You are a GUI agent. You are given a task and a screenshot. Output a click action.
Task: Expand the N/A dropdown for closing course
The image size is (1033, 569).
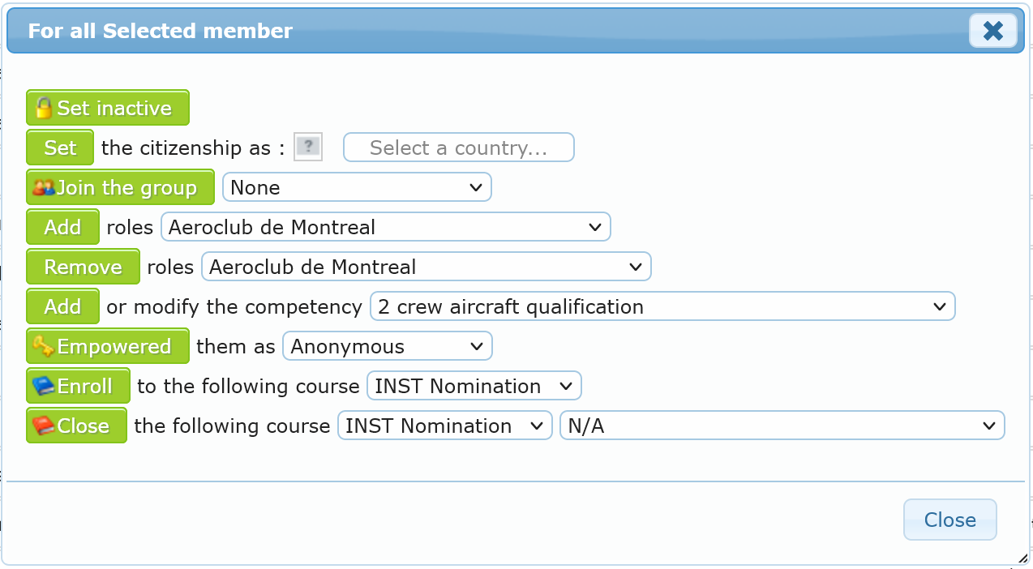click(782, 426)
